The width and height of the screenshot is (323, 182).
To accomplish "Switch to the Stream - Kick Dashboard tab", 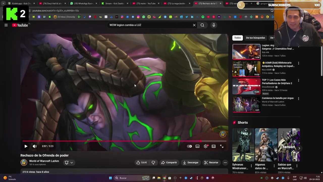I will coord(115,4).
